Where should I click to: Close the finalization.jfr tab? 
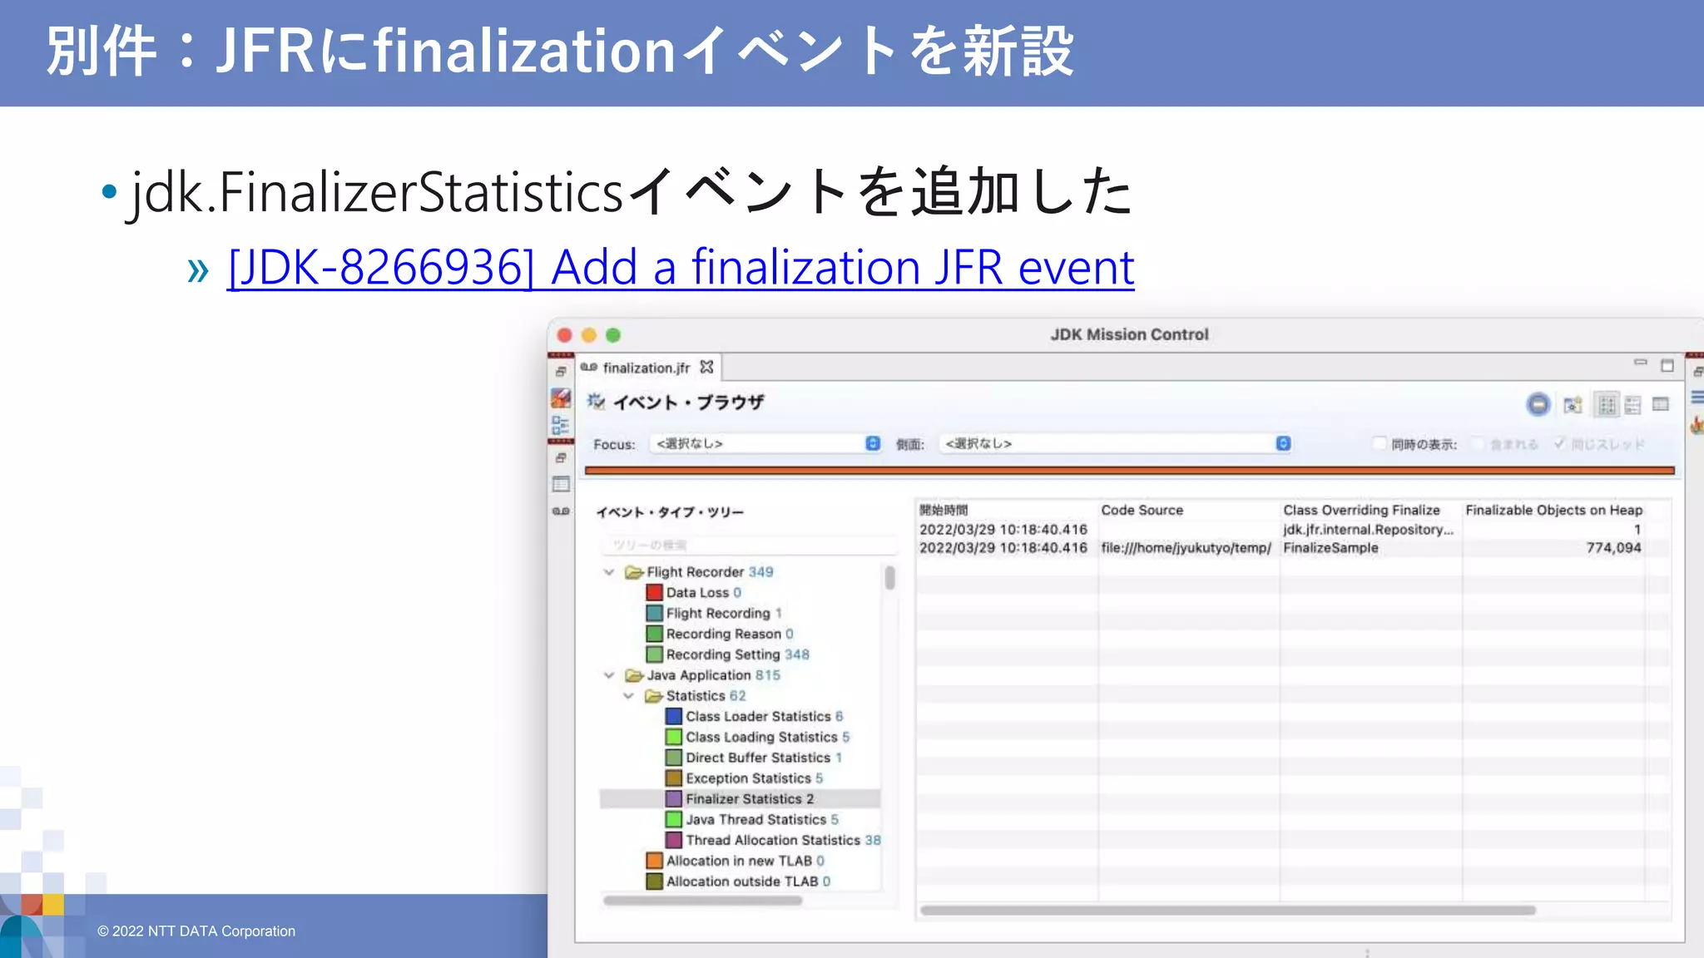706,367
